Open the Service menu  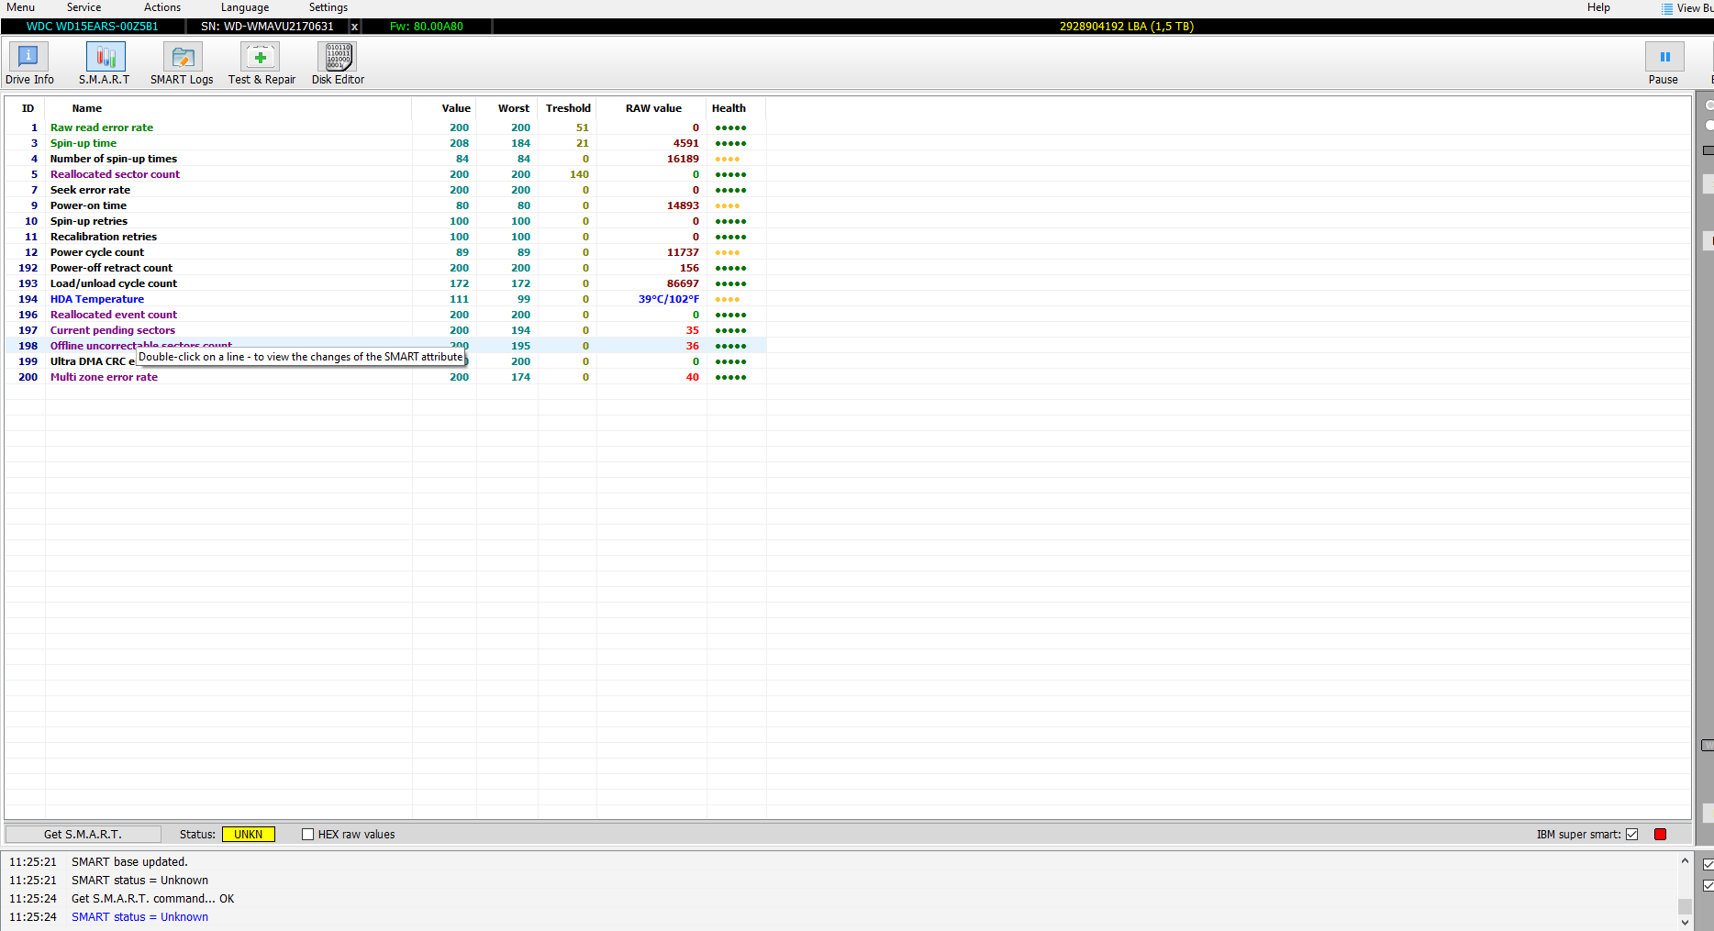click(x=83, y=7)
